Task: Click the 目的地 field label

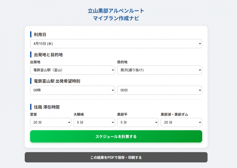Action: [x=122, y=62]
